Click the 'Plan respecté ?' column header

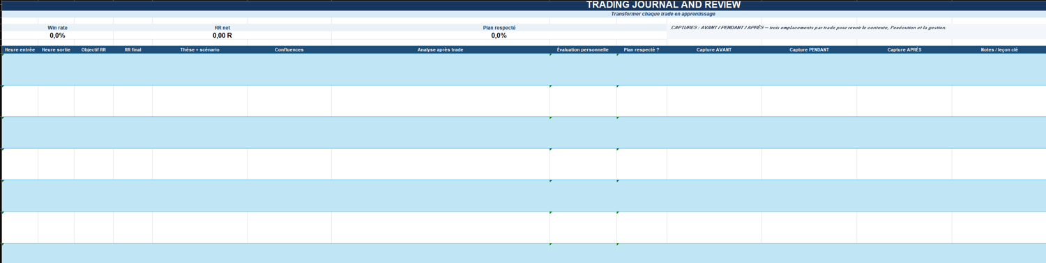pyautogui.click(x=642, y=50)
